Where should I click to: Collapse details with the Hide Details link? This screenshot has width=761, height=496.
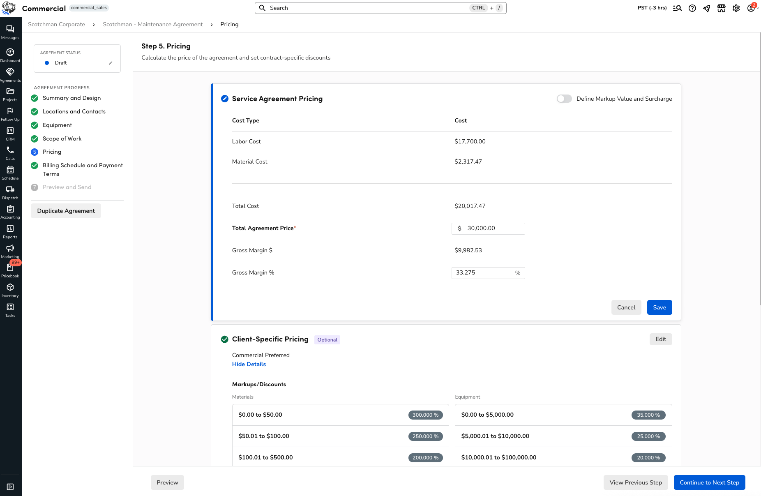point(249,364)
